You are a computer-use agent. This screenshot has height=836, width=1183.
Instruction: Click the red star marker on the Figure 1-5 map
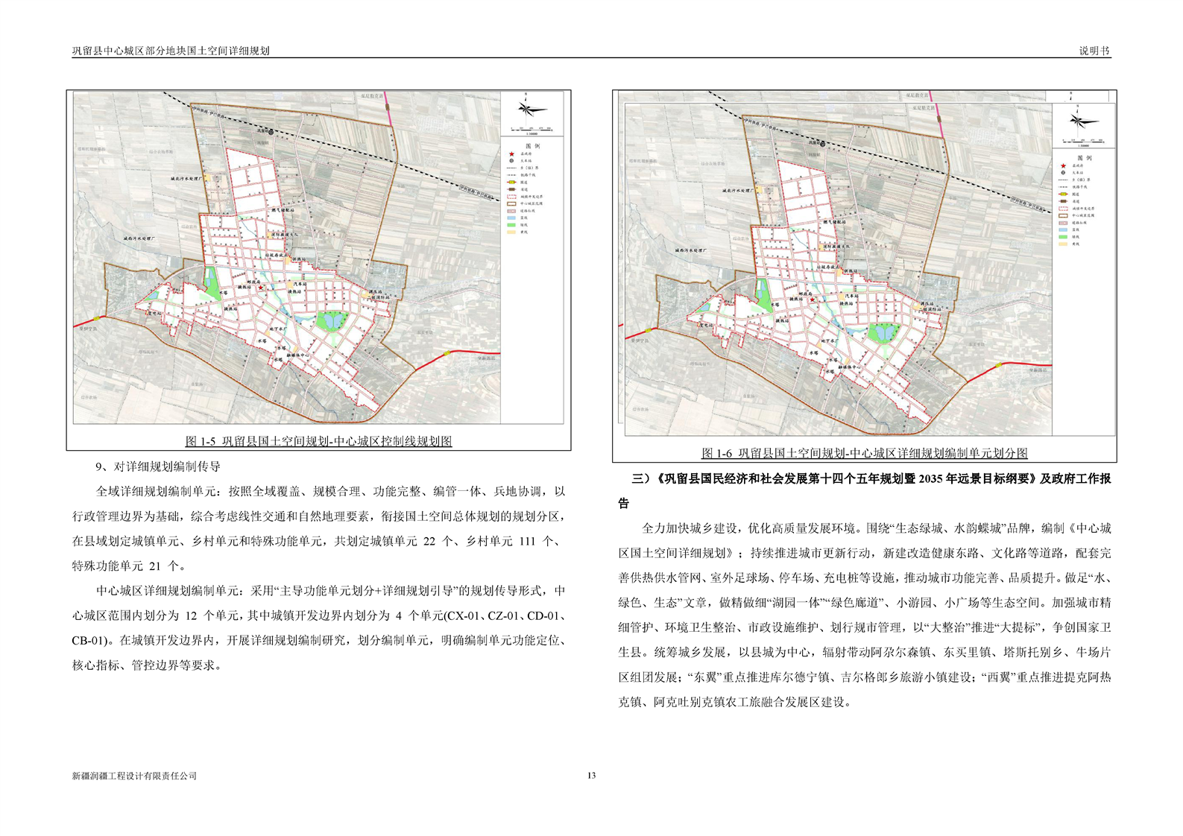(x=260, y=287)
